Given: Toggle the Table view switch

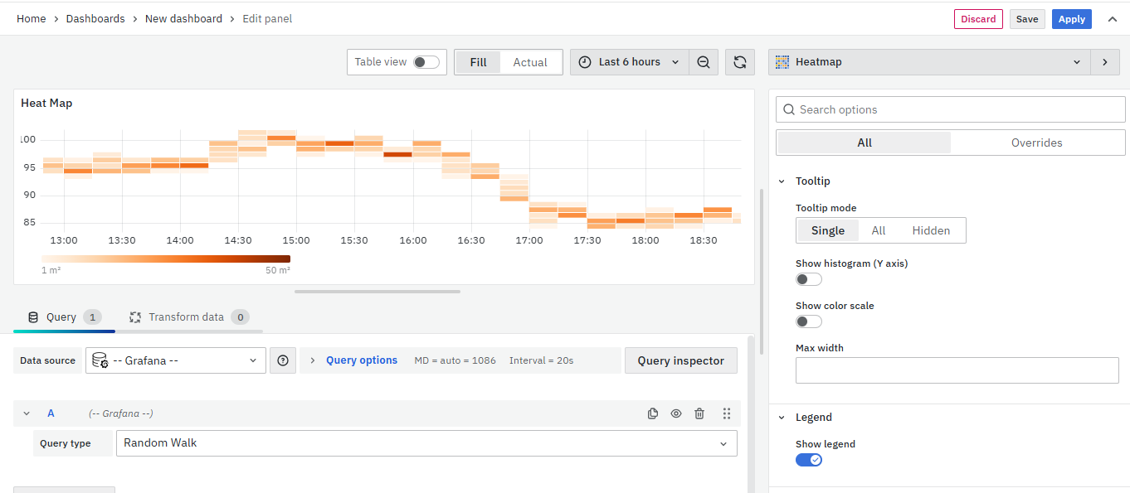Looking at the screenshot, I should (x=426, y=62).
